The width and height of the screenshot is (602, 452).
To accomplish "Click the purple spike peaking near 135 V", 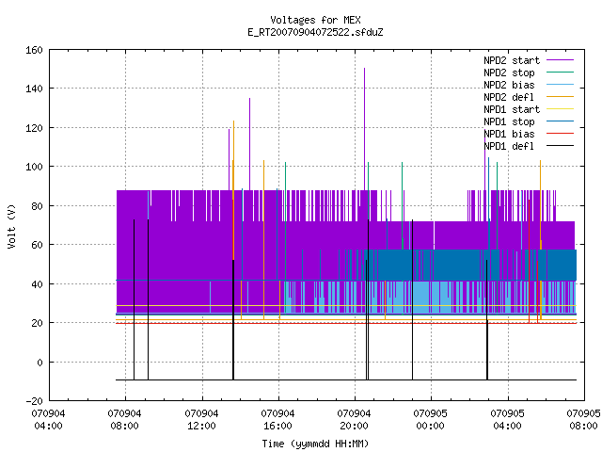I will point(249,144).
